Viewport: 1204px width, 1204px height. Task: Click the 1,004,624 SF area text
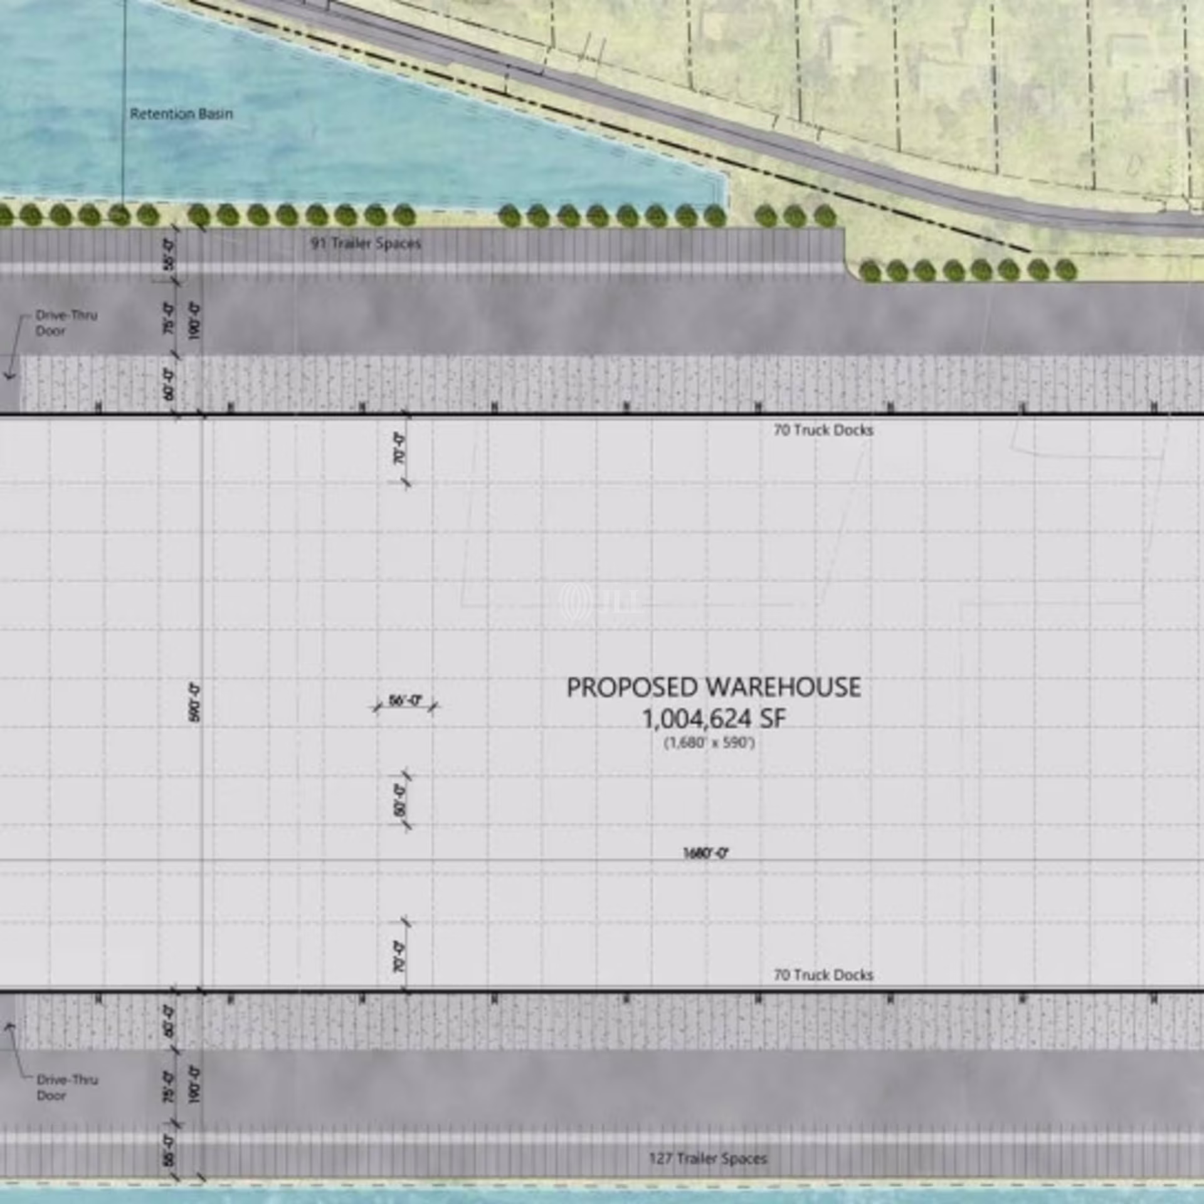click(714, 719)
